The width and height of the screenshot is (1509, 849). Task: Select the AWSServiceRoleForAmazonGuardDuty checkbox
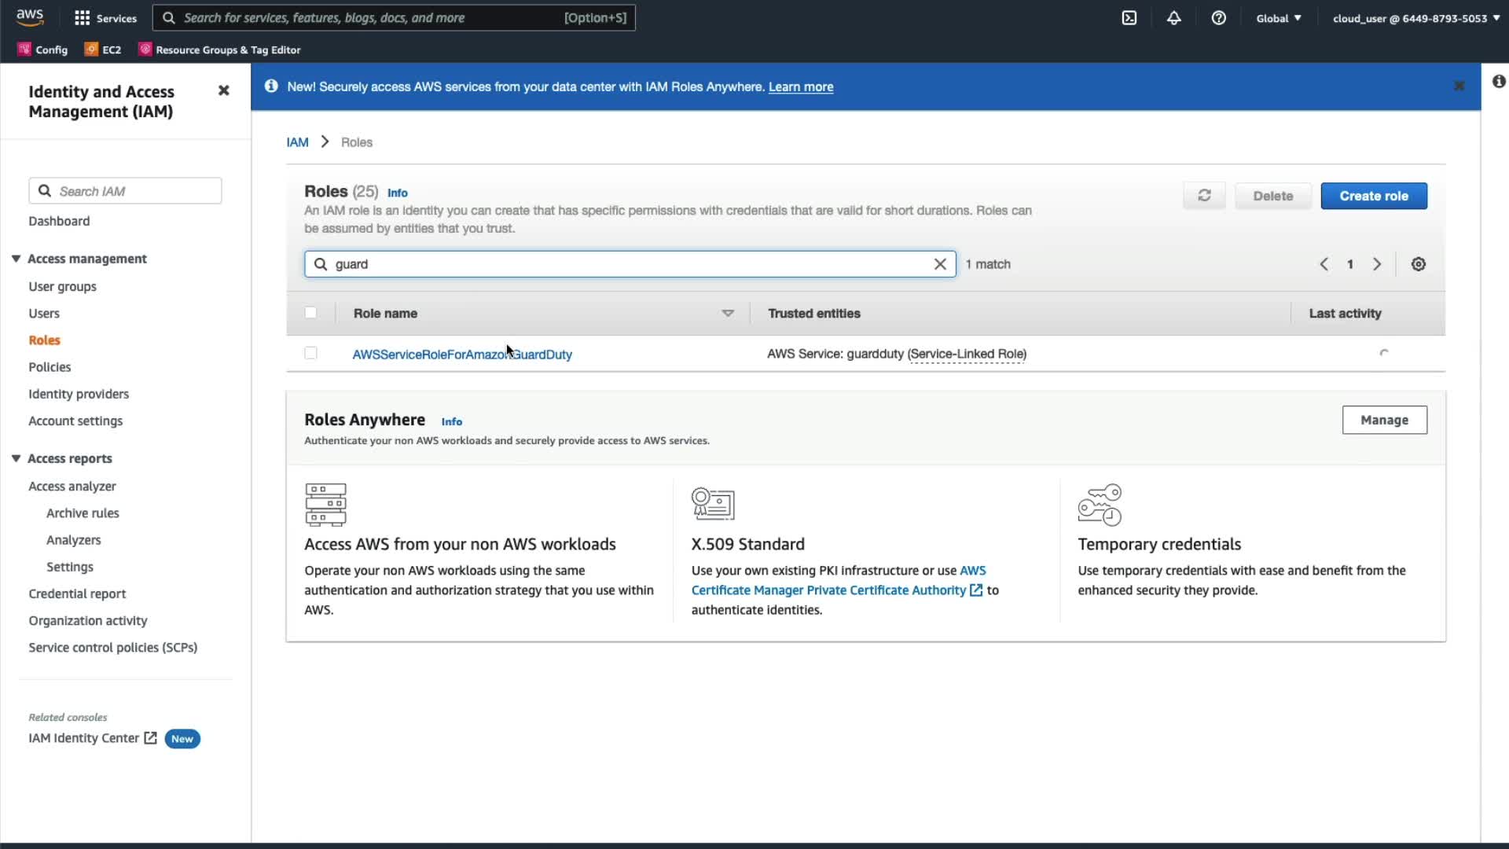pos(310,354)
